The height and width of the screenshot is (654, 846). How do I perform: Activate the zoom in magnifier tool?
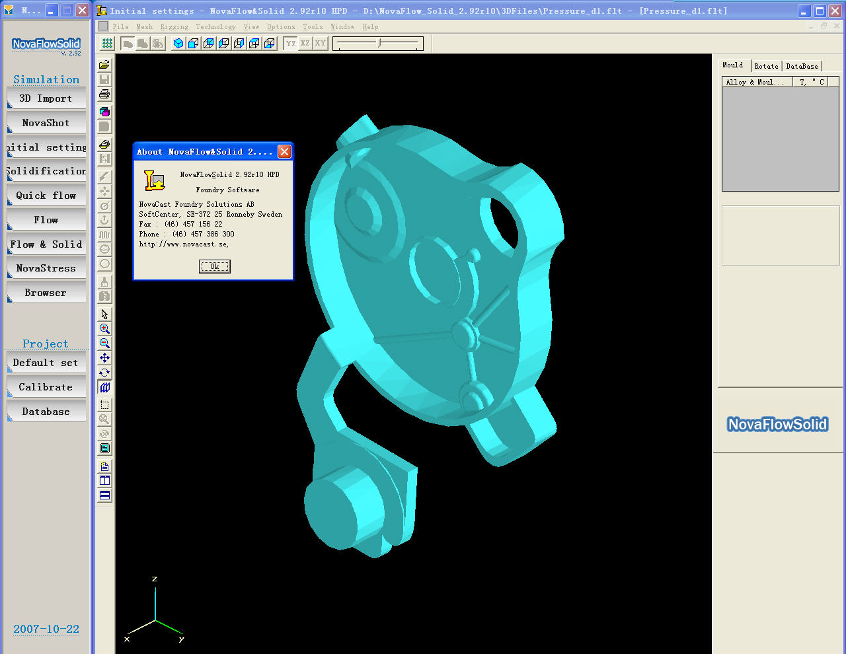(104, 329)
